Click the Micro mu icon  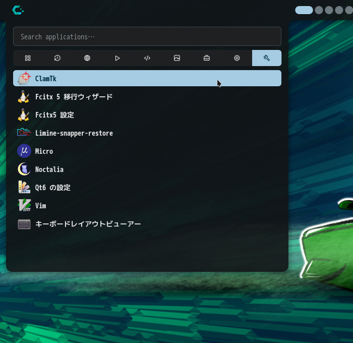pyautogui.click(x=24, y=151)
